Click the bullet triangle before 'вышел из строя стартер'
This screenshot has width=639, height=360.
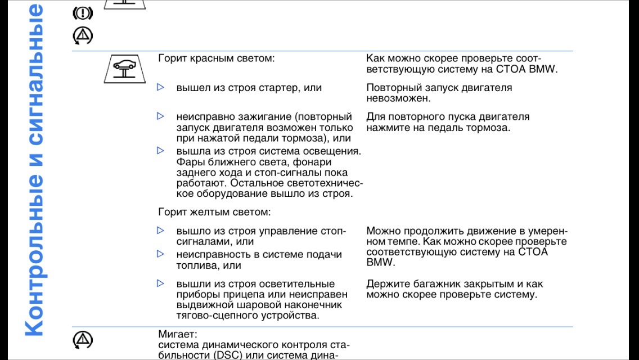pyautogui.click(x=160, y=87)
